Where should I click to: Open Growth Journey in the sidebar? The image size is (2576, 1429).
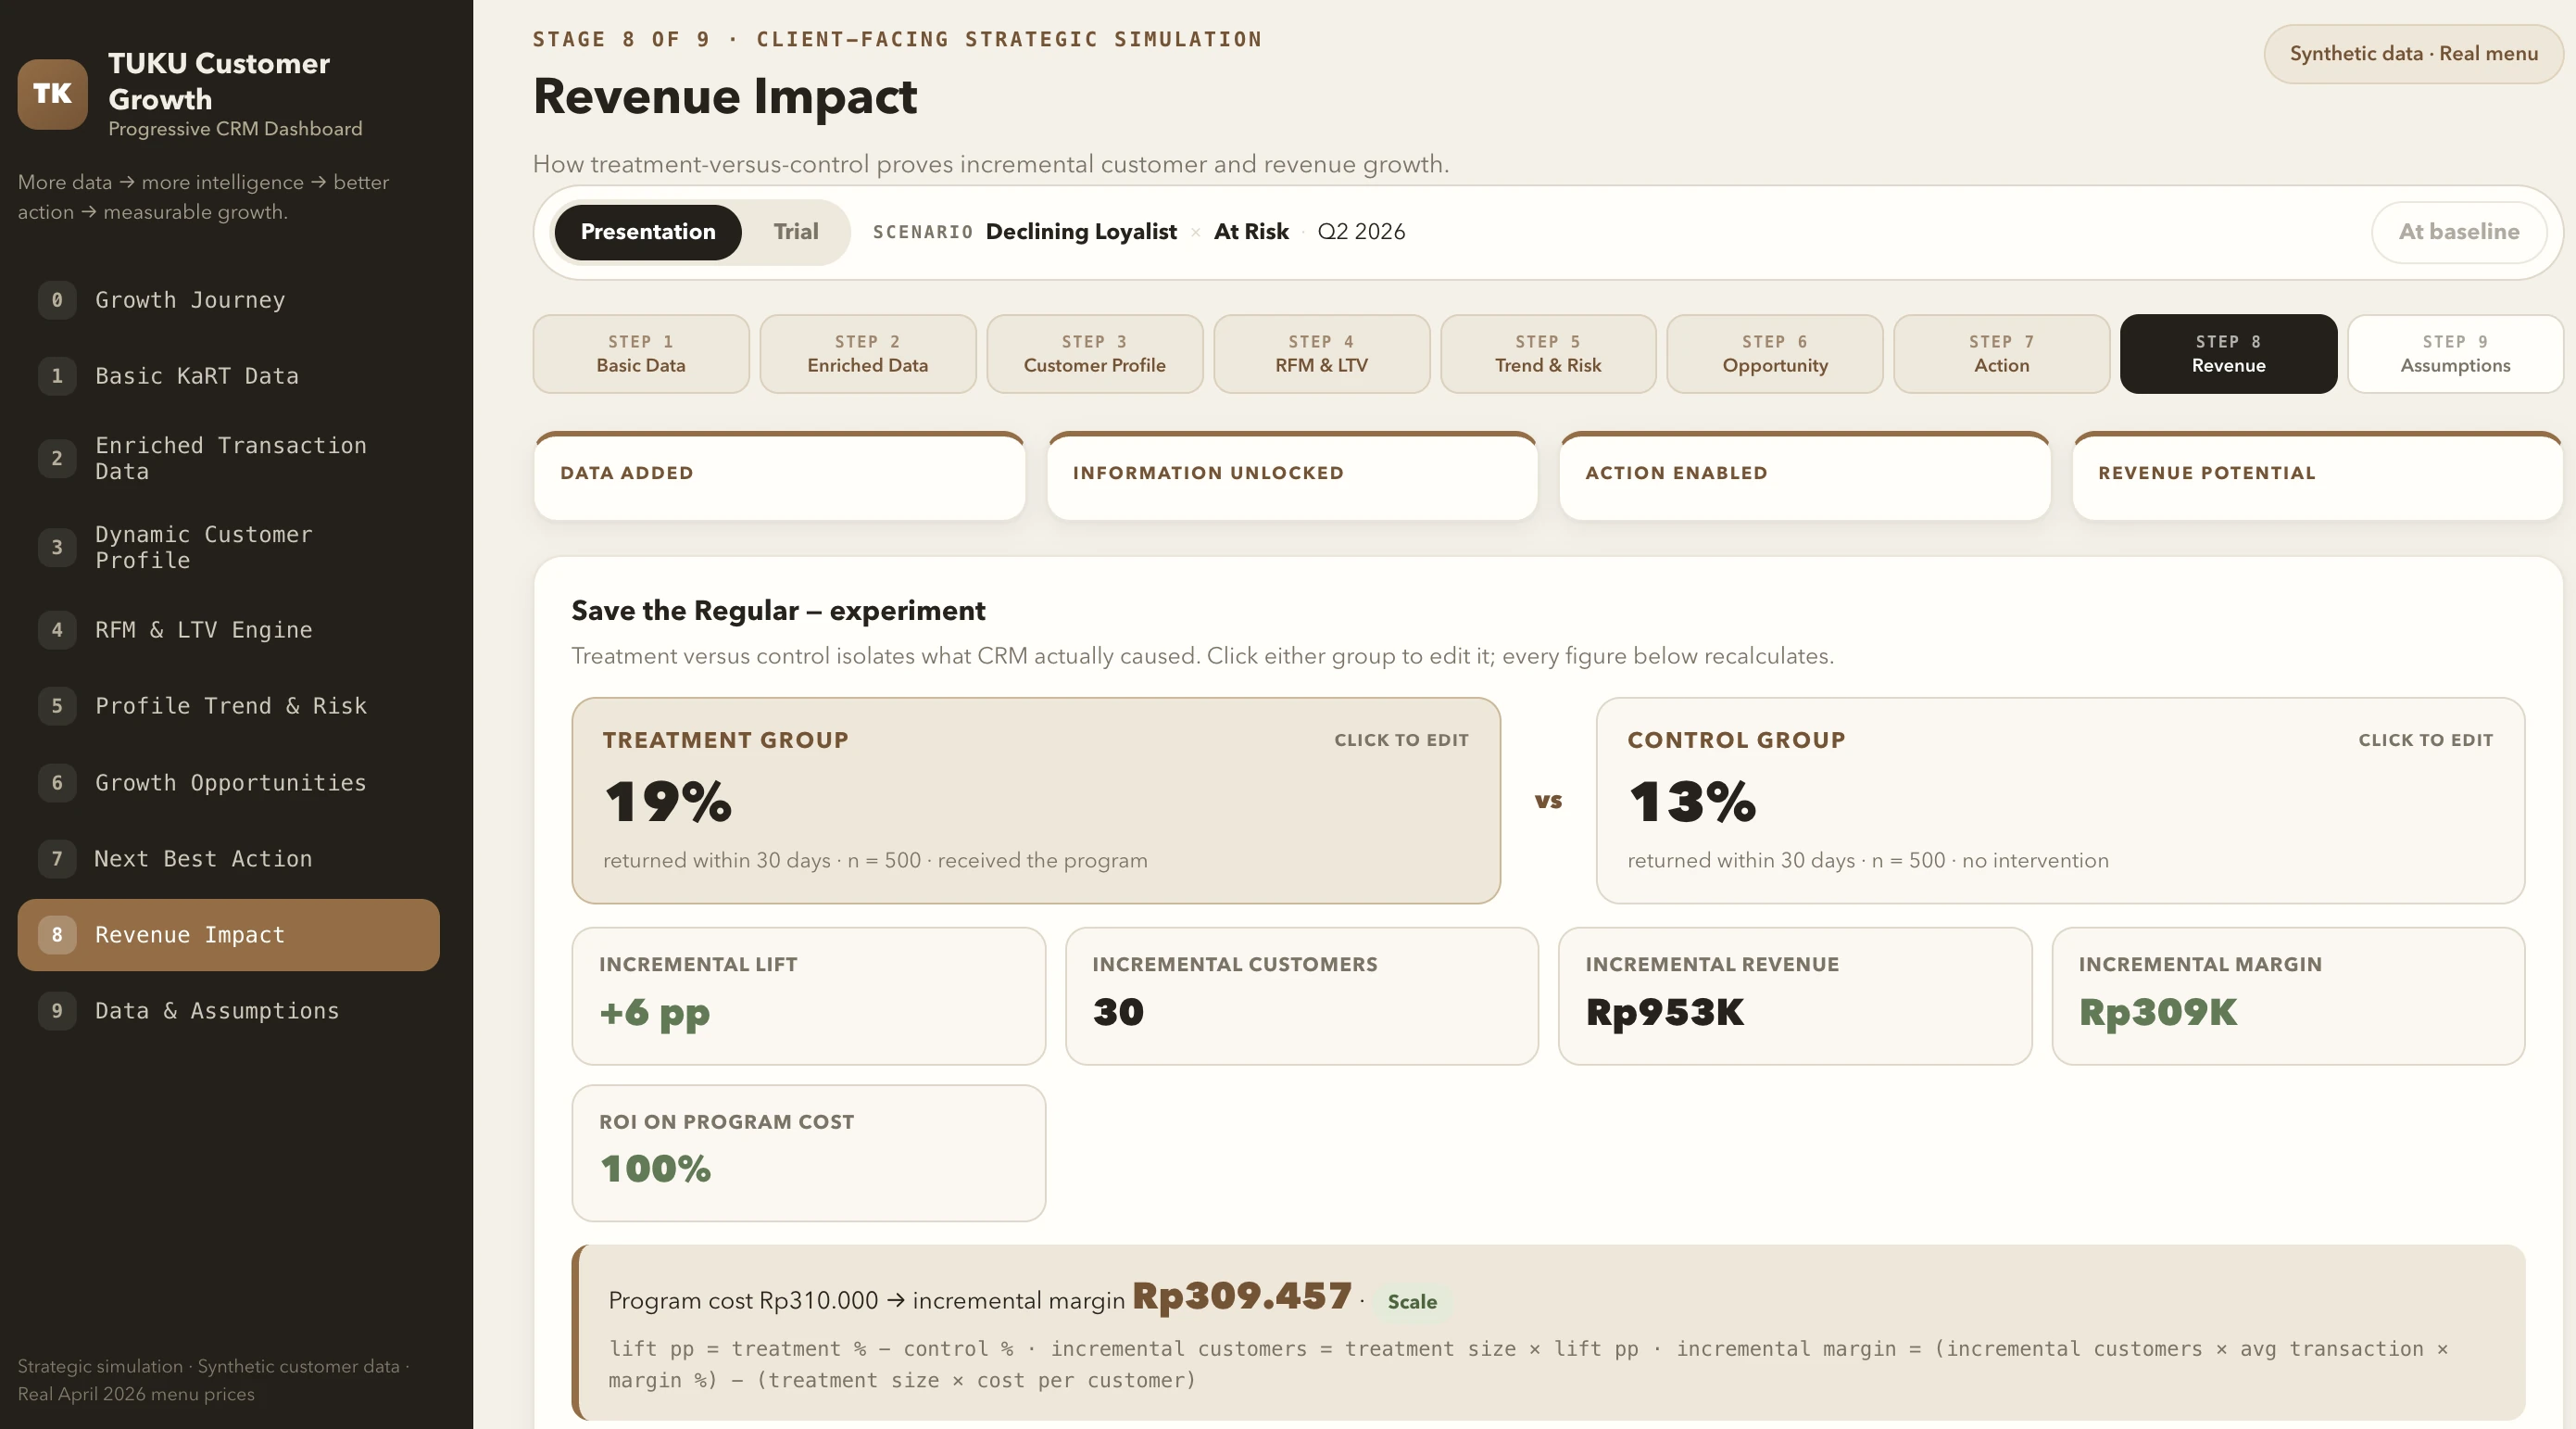(x=228, y=300)
